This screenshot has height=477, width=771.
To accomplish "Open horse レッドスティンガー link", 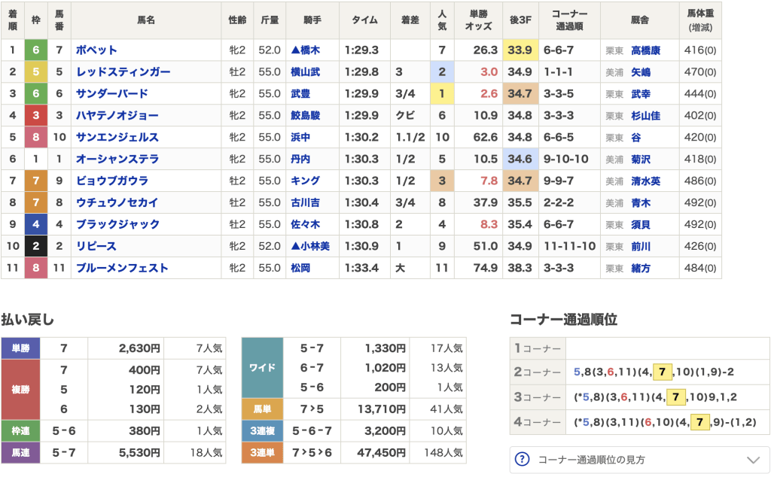I will [x=123, y=71].
